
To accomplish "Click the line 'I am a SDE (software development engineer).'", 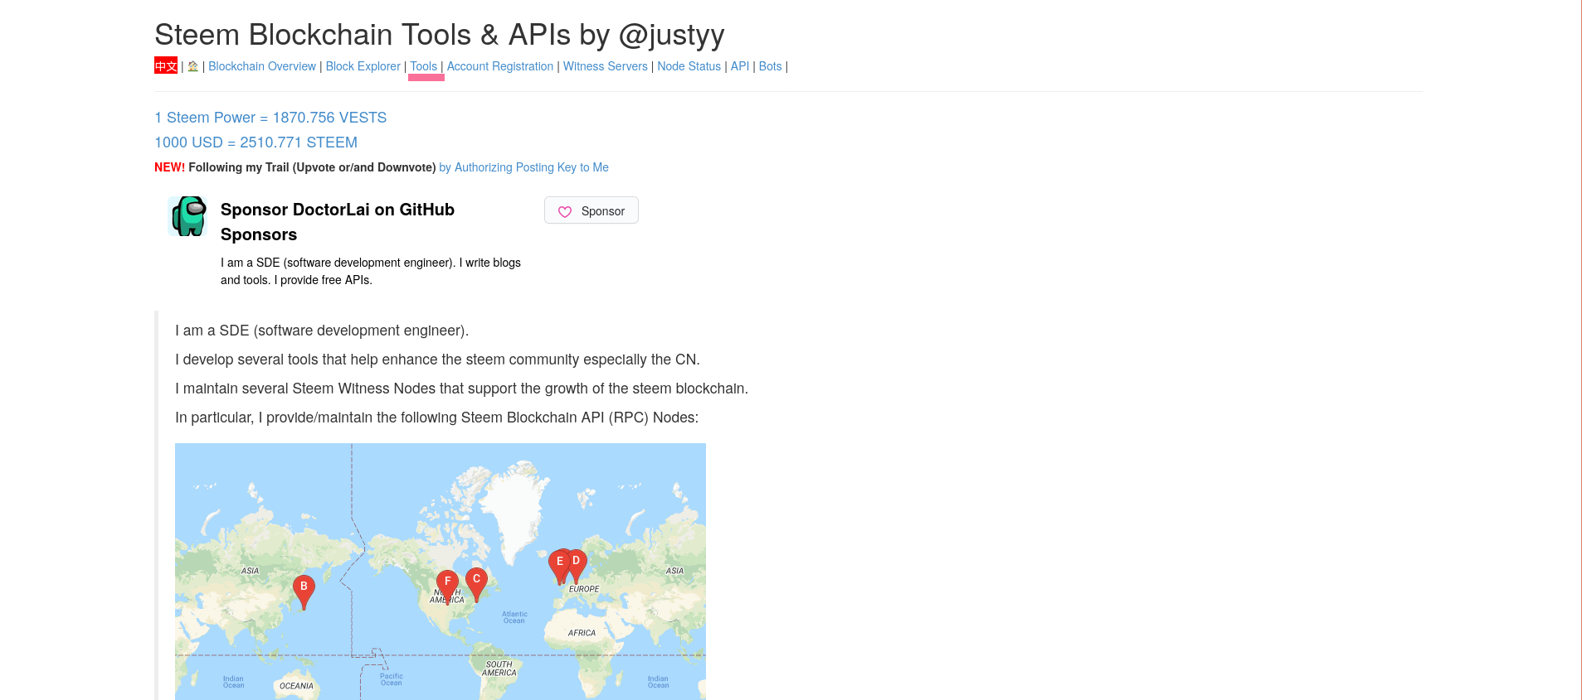I will click(322, 331).
